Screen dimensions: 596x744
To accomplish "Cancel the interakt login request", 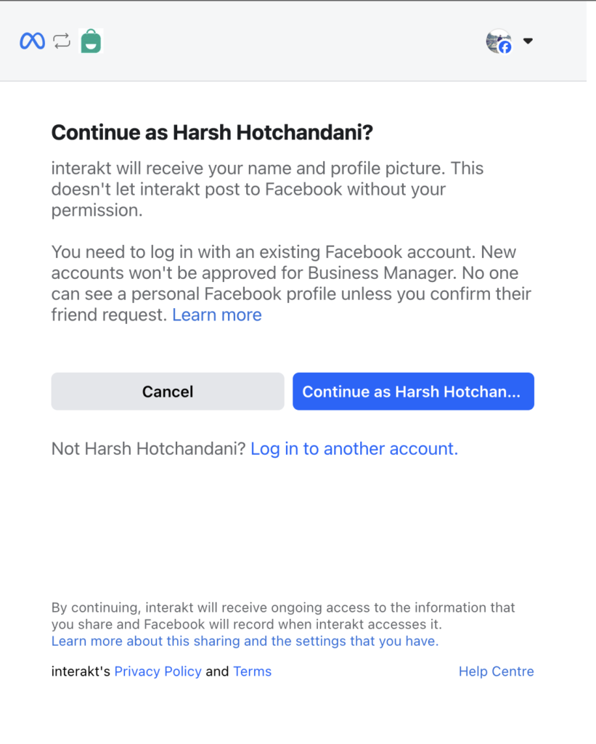I will (x=168, y=392).
